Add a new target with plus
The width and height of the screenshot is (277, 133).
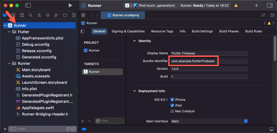coord(82,121)
